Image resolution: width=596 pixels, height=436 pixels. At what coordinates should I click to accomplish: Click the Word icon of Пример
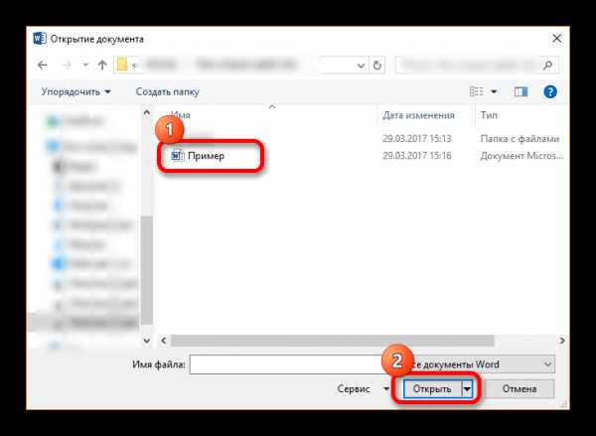(x=177, y=156)
